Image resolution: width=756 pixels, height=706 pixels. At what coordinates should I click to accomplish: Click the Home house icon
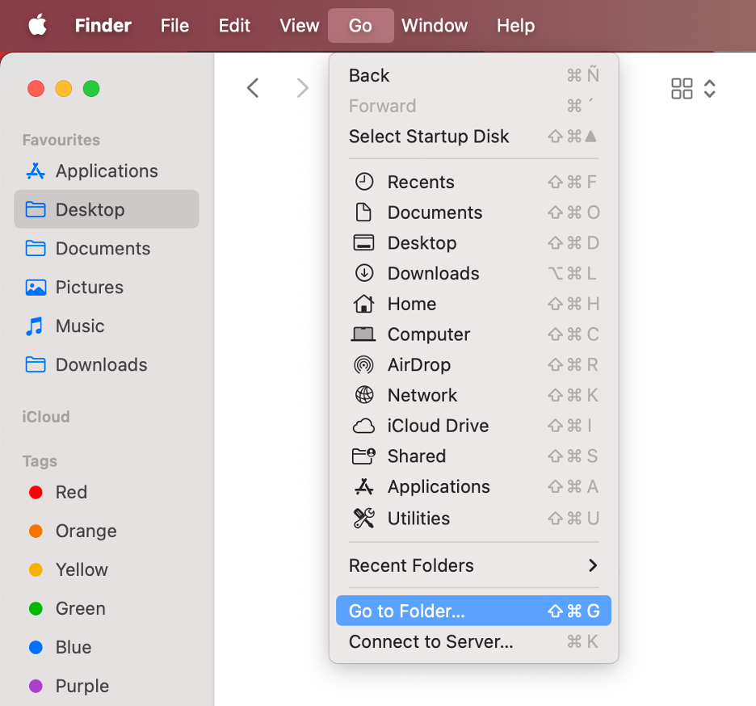pyautogui.click(x=364, y=304)
